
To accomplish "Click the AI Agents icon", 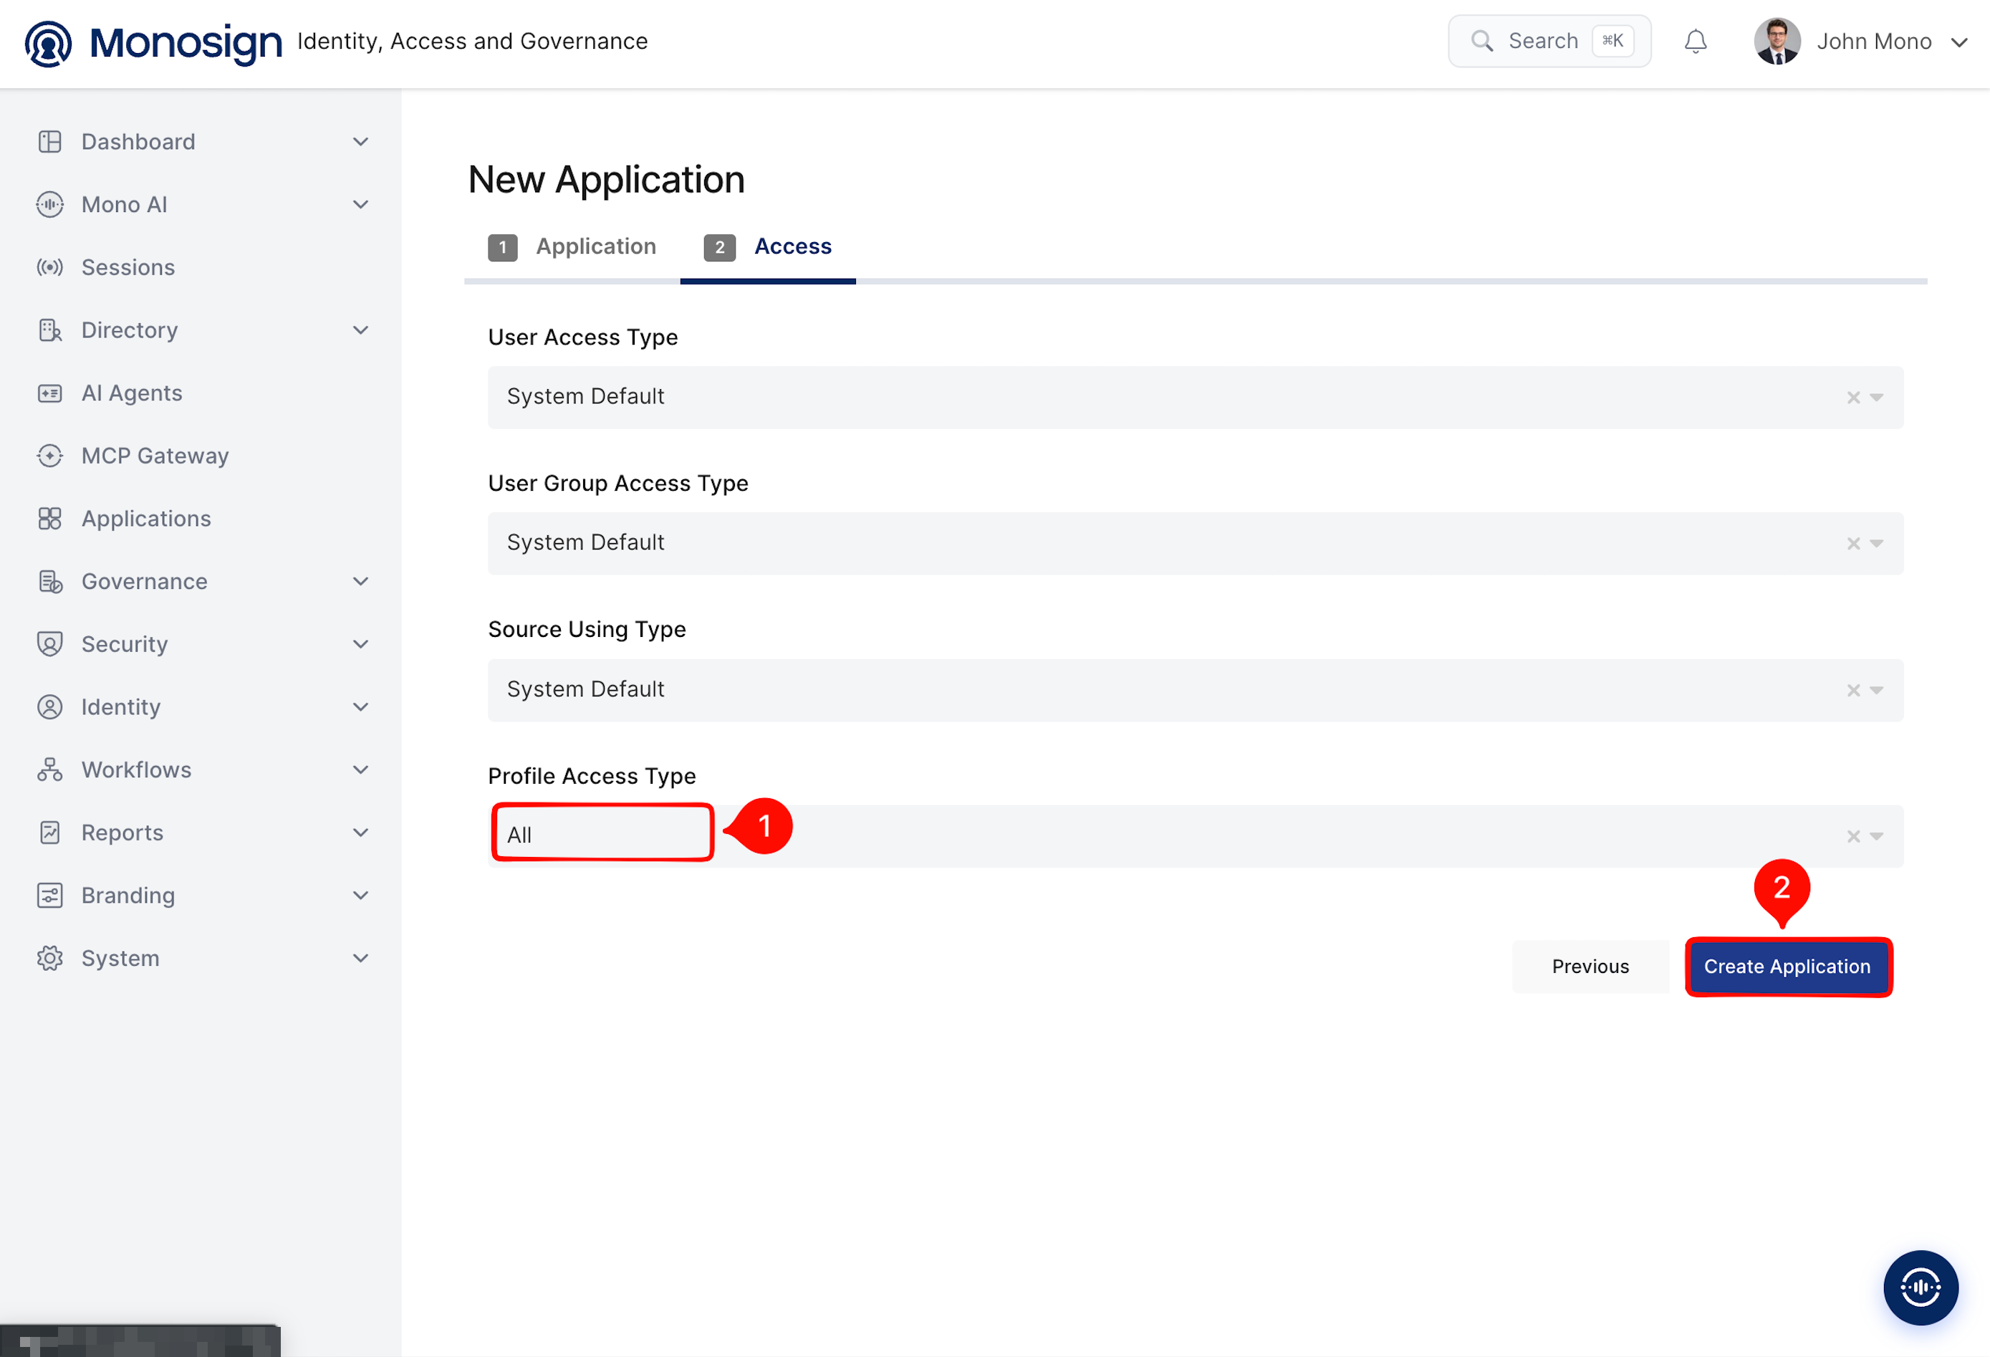I will pos(49,393).
